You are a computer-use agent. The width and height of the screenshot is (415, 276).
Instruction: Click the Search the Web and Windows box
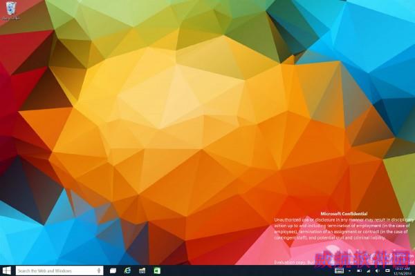[x=59, y=270]
